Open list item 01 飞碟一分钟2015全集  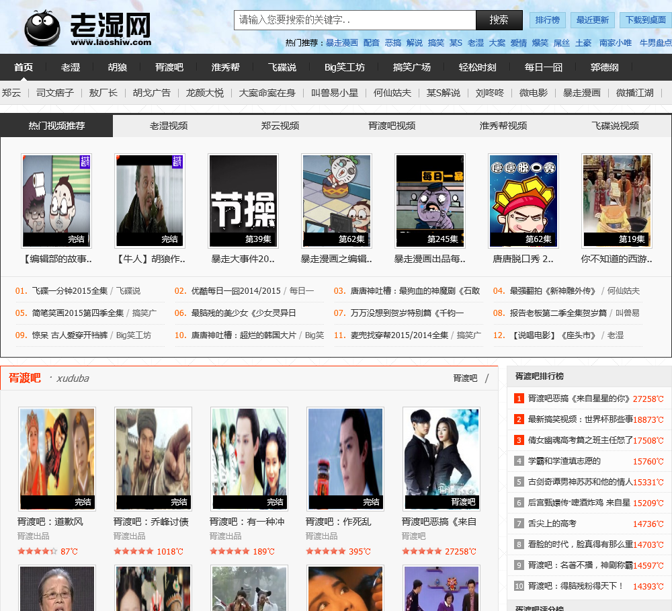(70, 291)
